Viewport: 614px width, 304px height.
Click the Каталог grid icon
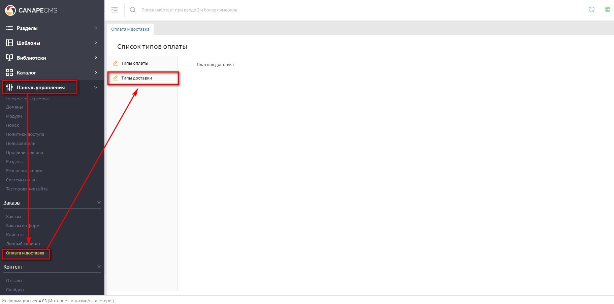click(9, 72)
